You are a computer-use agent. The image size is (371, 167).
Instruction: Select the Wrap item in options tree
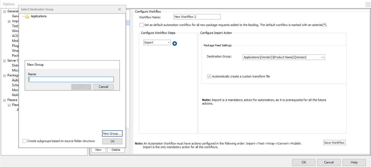[x=15, y=51]
